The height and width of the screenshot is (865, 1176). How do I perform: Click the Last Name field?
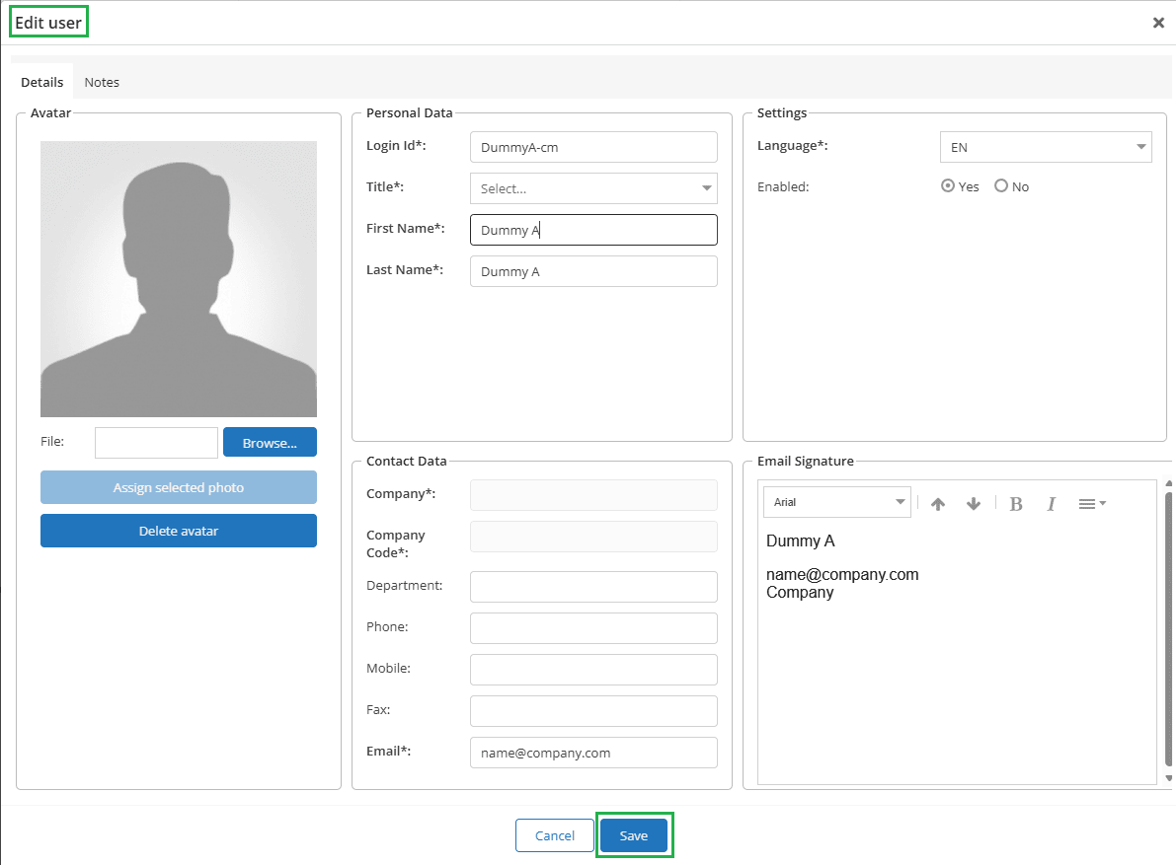point(594,271)
